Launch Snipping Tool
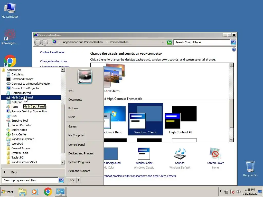263x197 pixels. (x=20, y=121)
